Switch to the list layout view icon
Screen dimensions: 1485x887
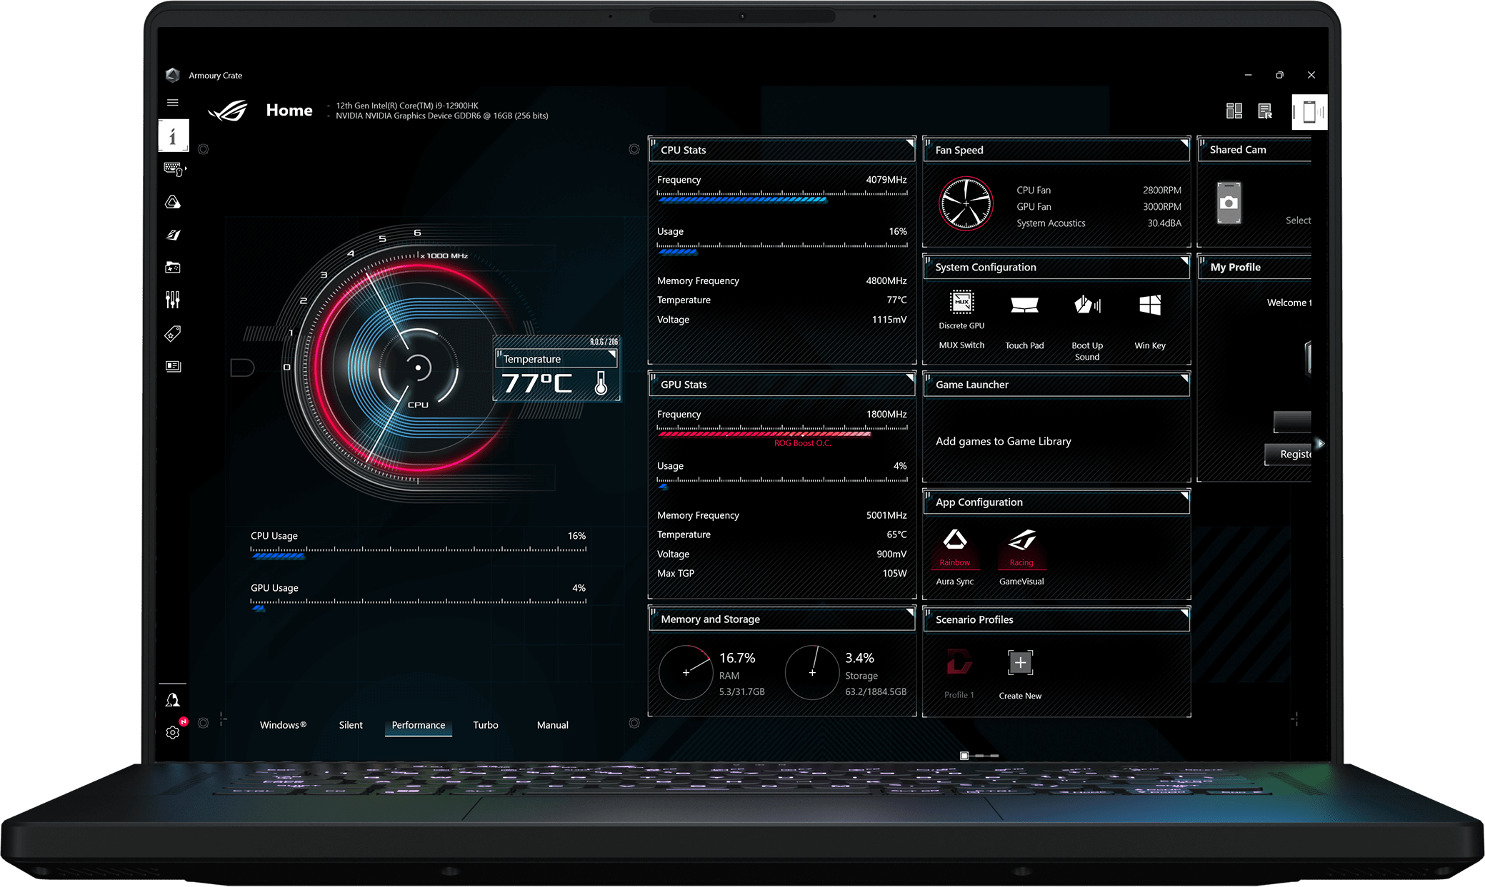(x=1265, y=111)
